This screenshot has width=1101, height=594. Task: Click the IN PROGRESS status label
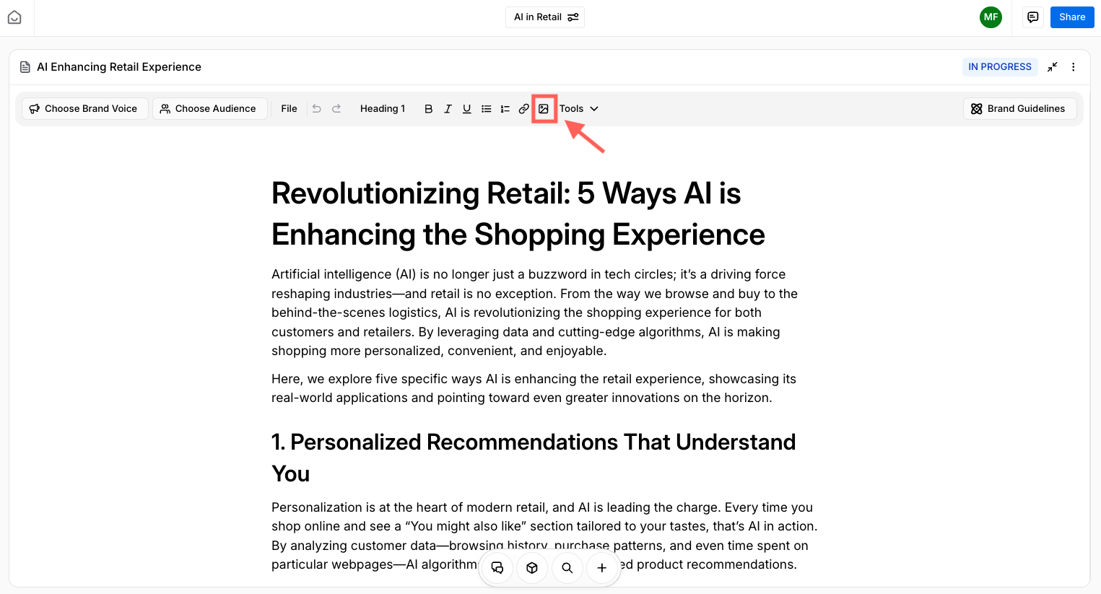(x=1000, y=66)
